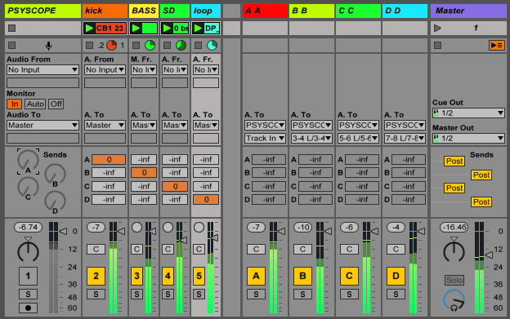This screenshot has width=510, height=319.
Task: Toggle kick track activator 2
Action: 96,276
